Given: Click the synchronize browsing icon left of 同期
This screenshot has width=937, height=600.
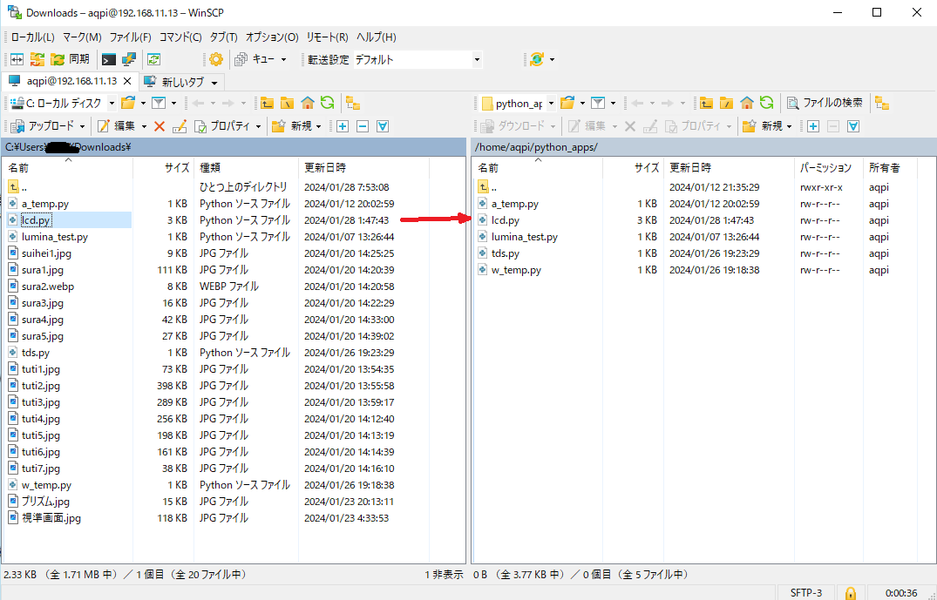Looking at the screenshot, I should tap(37, 59).
